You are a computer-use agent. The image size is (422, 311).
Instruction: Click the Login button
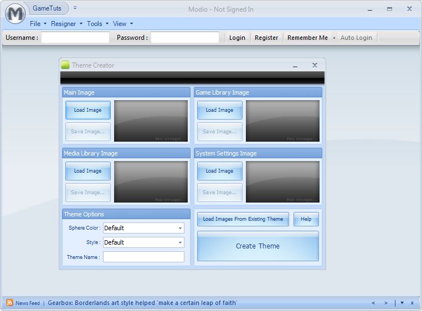click(x=237, y=38)
